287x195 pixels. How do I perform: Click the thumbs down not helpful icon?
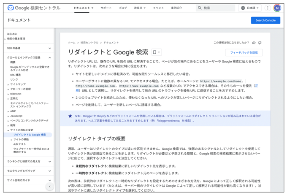pyautogui.click(x=260, y=43)
